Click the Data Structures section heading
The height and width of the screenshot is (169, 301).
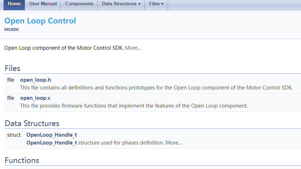(x=32, y=124)
